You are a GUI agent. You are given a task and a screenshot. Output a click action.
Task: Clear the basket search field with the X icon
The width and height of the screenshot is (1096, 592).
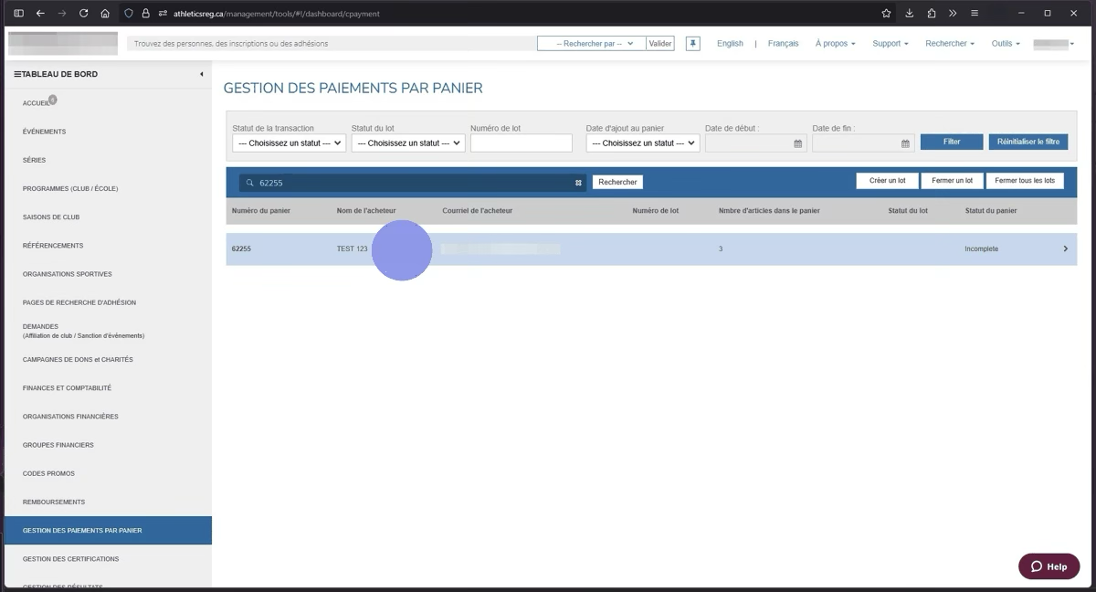[x=578, y=183]
